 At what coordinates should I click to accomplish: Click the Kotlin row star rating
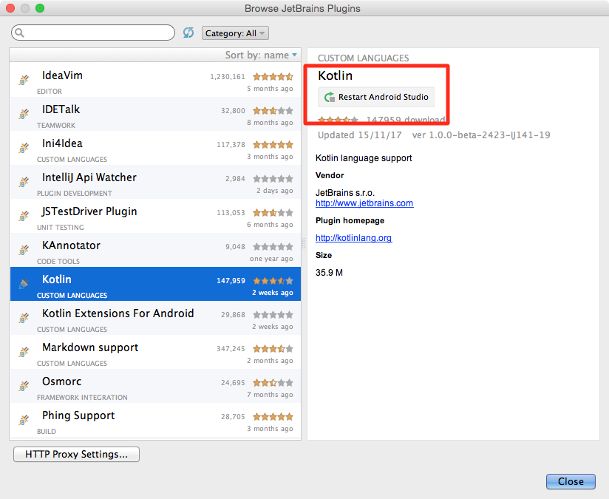click(273, 281)
